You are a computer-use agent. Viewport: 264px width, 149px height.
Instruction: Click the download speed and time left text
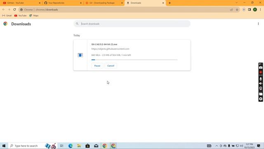pyautogui.click(x=111, y=55)
